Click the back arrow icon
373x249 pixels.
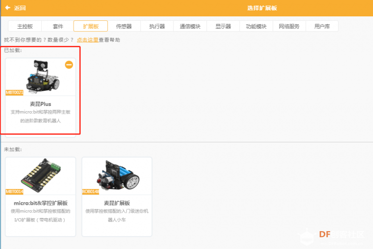pos(7,8)
